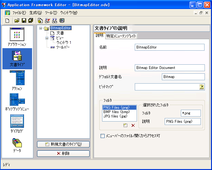
Task: Click the 新規文書のタイプ button
Action: pos(63,144)
